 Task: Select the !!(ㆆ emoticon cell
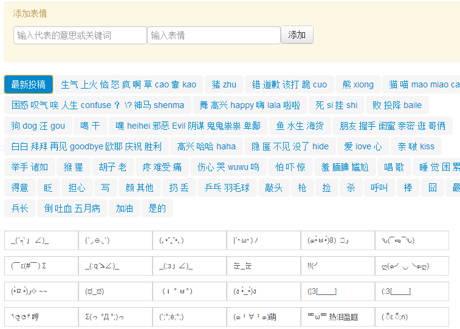point(338,266)
